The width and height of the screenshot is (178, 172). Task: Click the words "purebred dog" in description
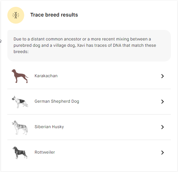[x=27, y=45]
